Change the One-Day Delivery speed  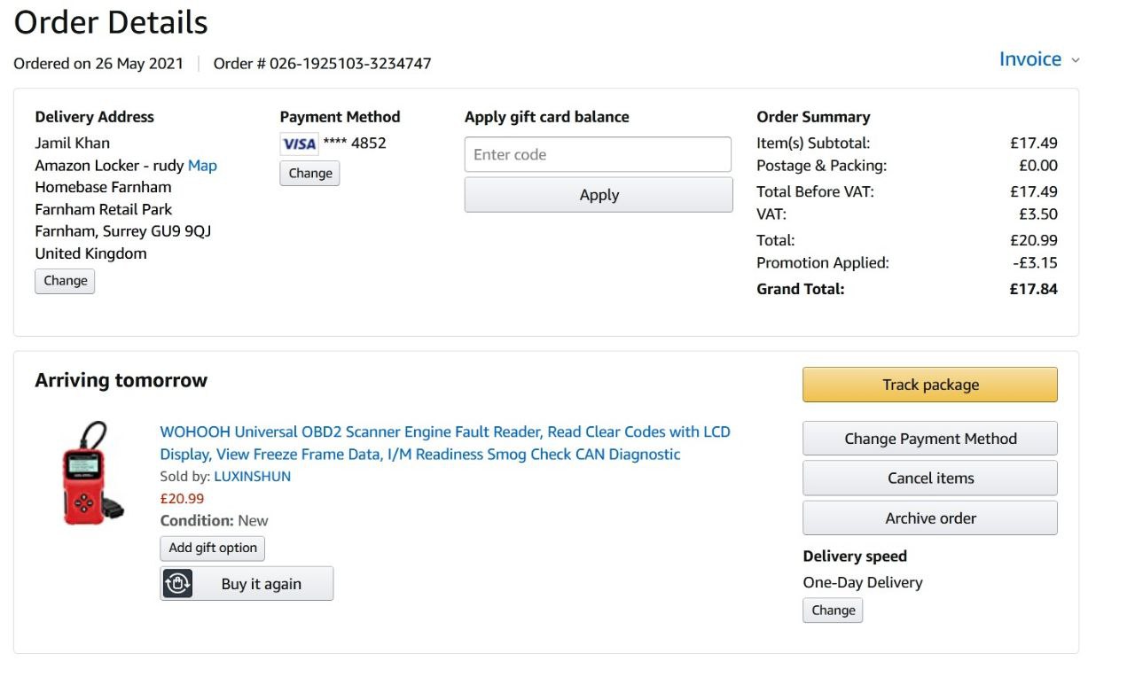click(833, 611)
